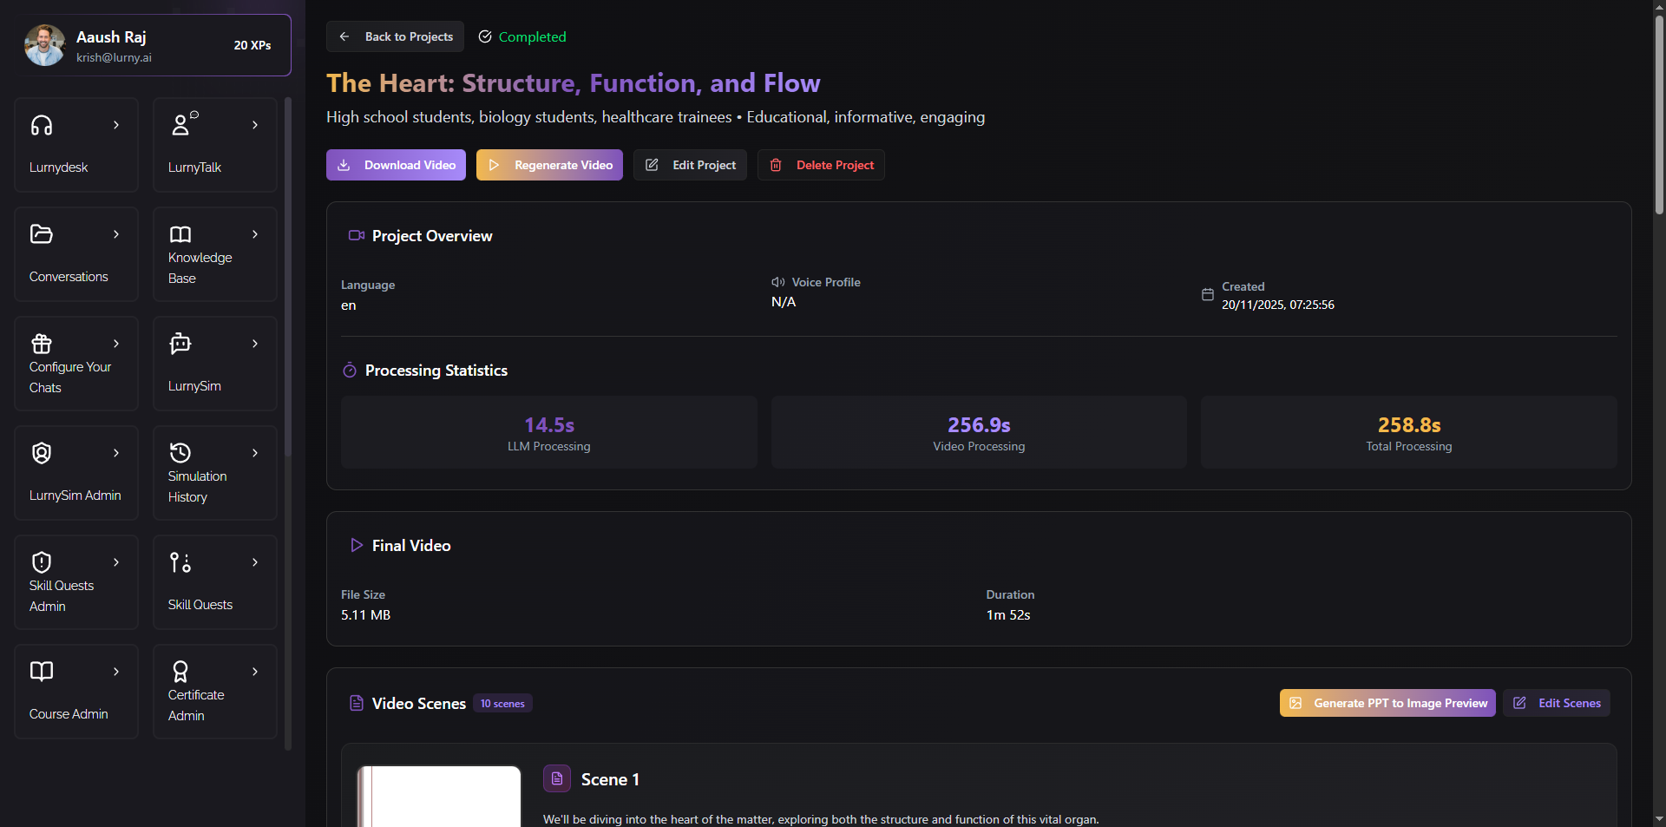Click Edit Project button
Screen dimensions: 1666x827
coord(690,165)
